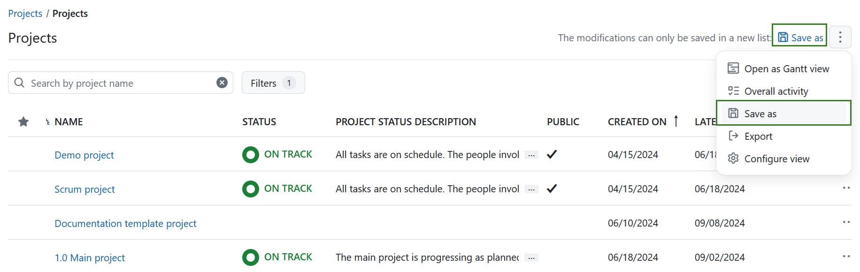The height and width of the screenshot is (272, 860).
Task: Select Save as from the open menu
Action: pyautogui.click(x=760, y=113)
